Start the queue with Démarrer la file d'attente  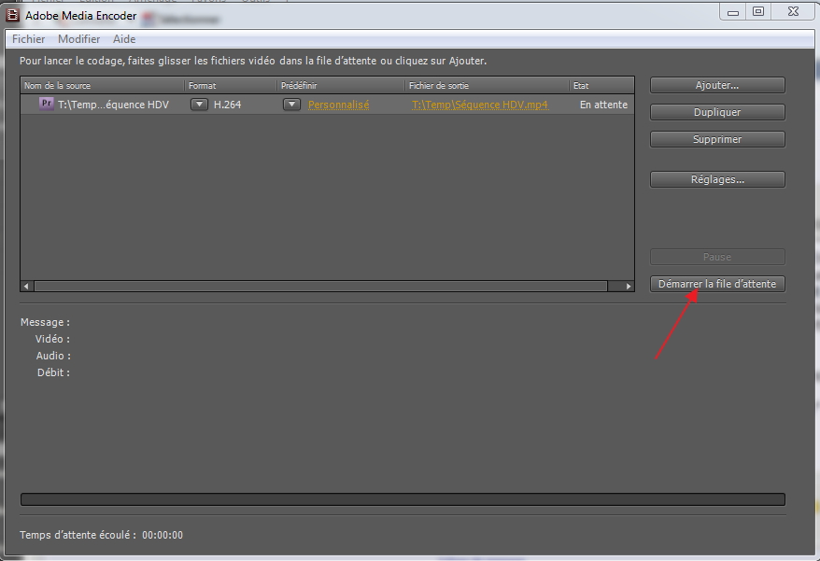coord(717,284)
